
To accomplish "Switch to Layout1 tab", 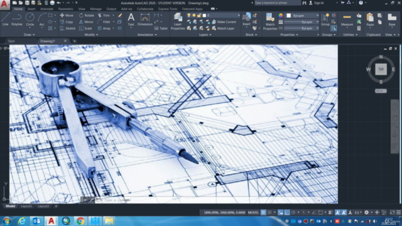I will pos(26,206).
